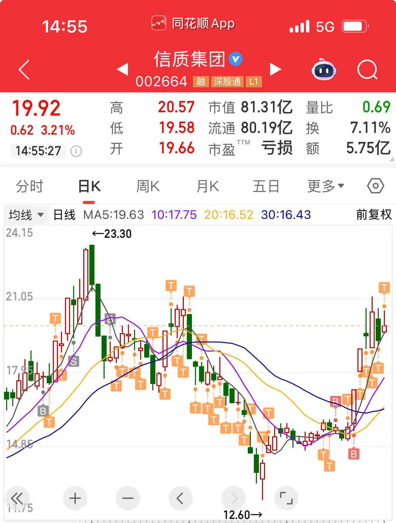Tap blue MA30 16.43 legend
The image size is (396, 523).
point(286,215)
